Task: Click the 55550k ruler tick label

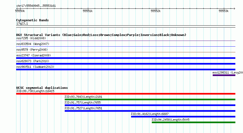Action: [20, 11]
